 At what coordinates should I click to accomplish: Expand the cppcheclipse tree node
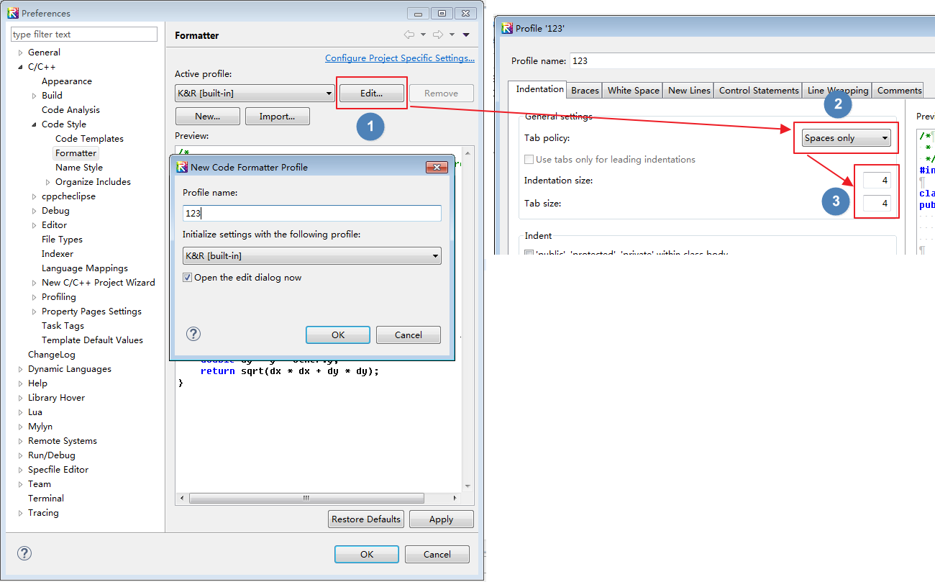click(x=34, y=196)
